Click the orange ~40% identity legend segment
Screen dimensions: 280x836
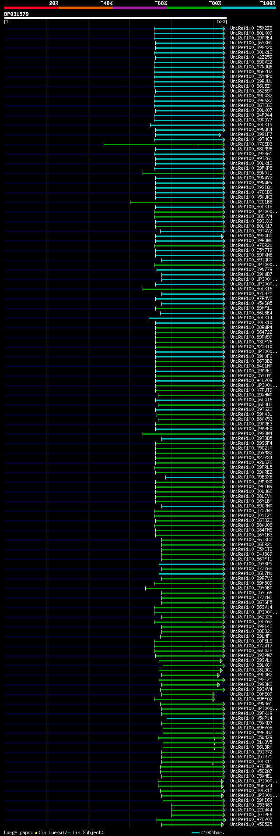[x=86, y=8]
